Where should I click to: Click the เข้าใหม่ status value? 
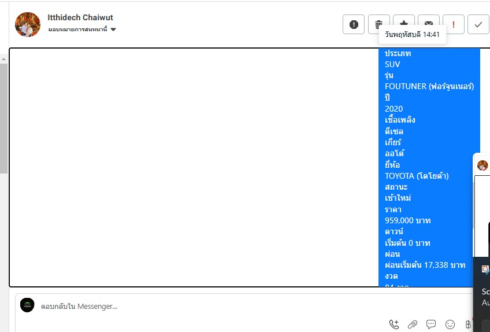pos(398,198)
